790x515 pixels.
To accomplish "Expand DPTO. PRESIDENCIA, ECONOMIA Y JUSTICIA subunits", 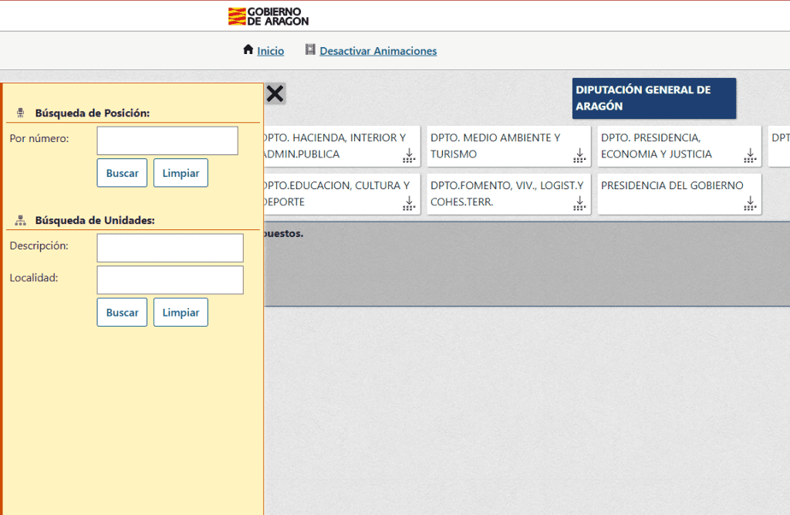I will [x=750, y=156].
